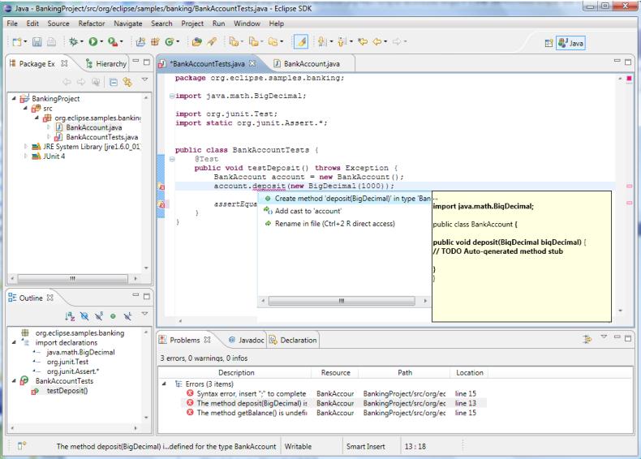Viewport: 641px width, 459px height.
Task: Collapse import declarations in Outline
Action: [x=14, y=342]
